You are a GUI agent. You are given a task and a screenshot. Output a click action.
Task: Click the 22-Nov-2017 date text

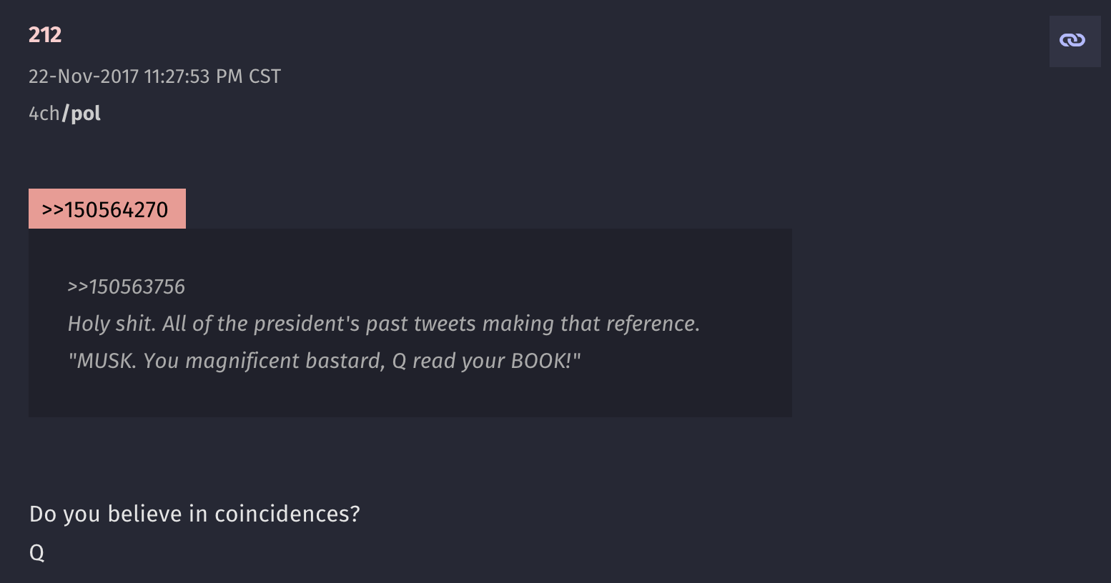coord(84,76)
